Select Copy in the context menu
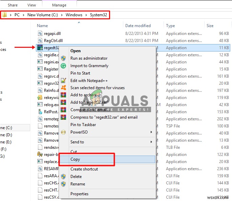Screen dimensions: 232x201 75,159
